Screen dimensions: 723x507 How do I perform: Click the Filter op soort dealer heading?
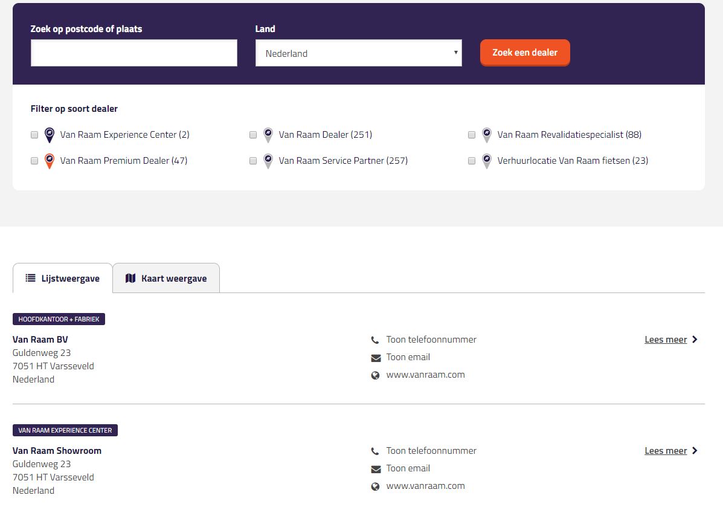74,109
